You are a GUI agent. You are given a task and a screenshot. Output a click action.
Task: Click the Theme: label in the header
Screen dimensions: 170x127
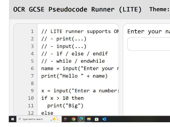159,9
